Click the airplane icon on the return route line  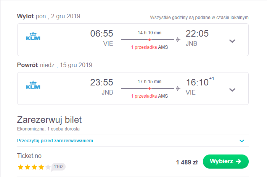click(x=178, y=88)
